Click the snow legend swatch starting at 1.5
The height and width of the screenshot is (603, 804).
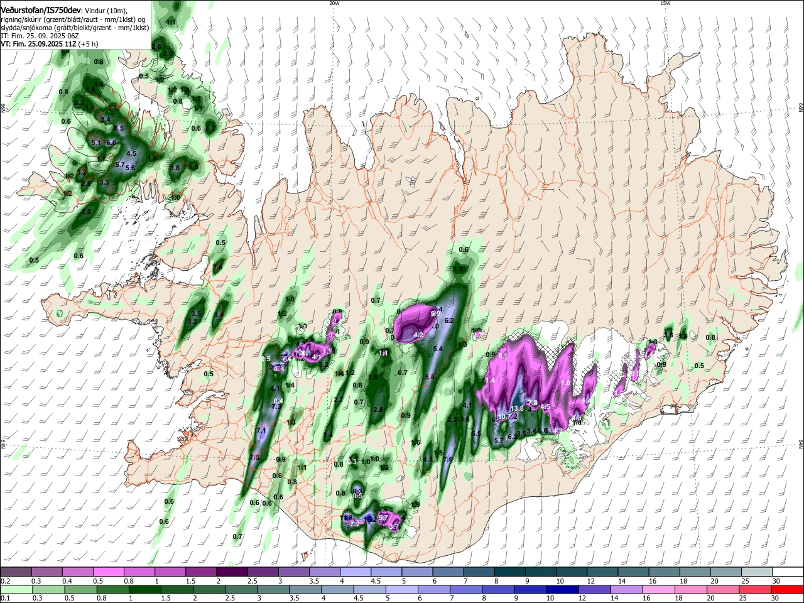[x=201, y=572]
